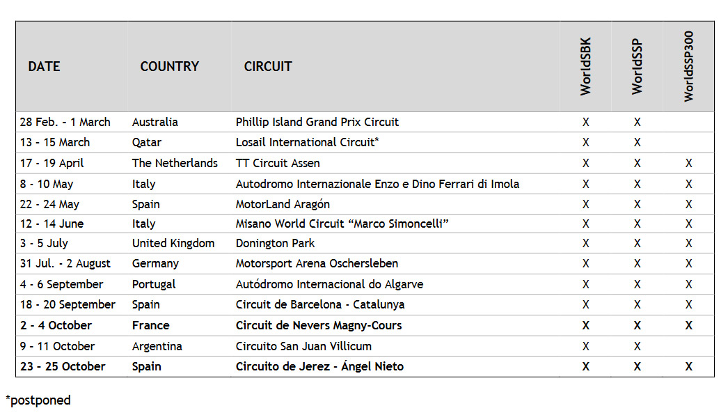Viewport: 728px width, 415px height.
Task: Click Autódromo Internacional do Algarve
Action: pos(329,284)
